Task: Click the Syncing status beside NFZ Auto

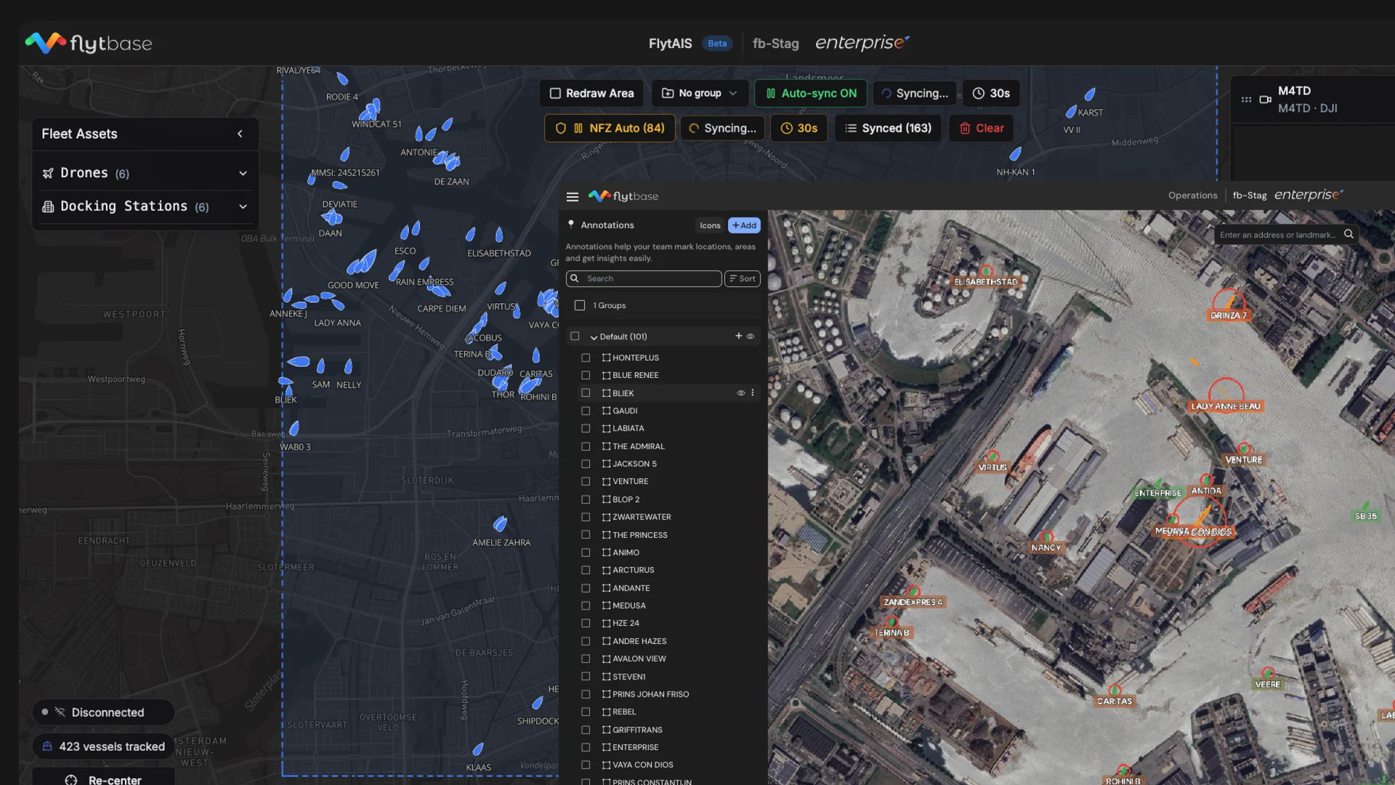Action: tap(722, 128)
